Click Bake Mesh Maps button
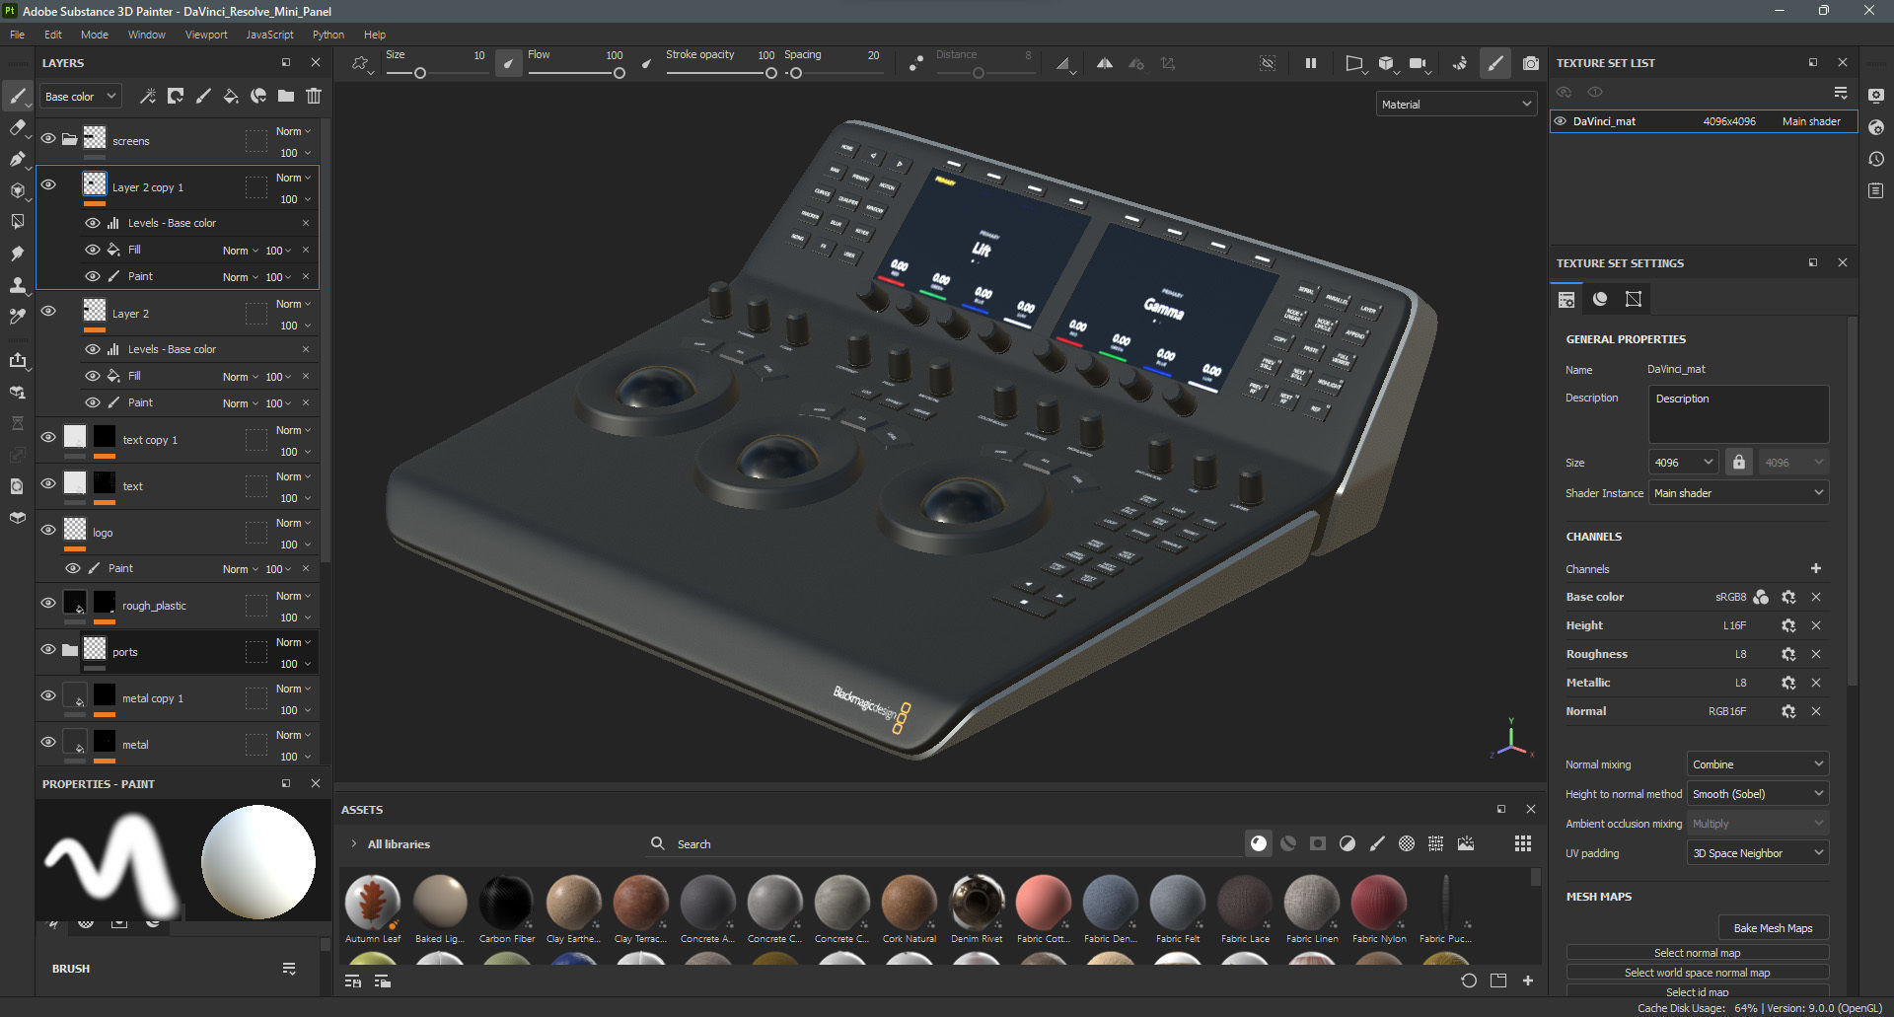Screen dimensions: 1894x1017 [1773, 927]
